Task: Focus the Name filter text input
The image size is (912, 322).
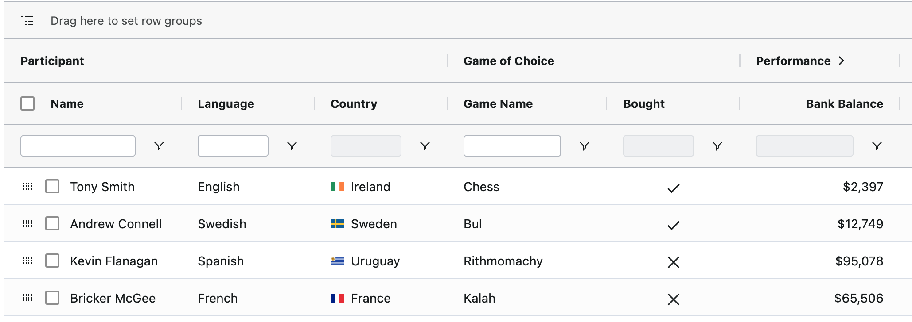Action: (x=78, y=146)
